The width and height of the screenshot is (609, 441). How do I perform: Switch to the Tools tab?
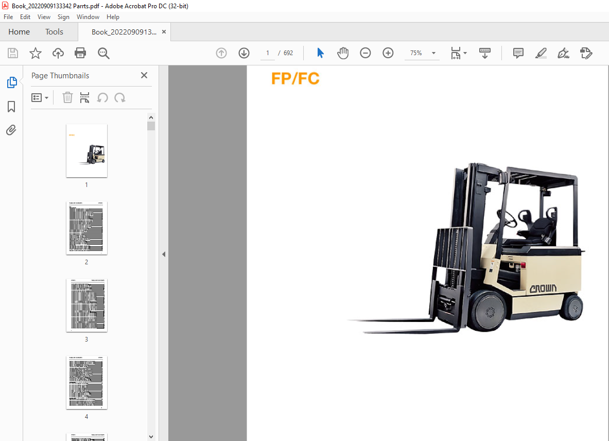(x=54, y=32)
